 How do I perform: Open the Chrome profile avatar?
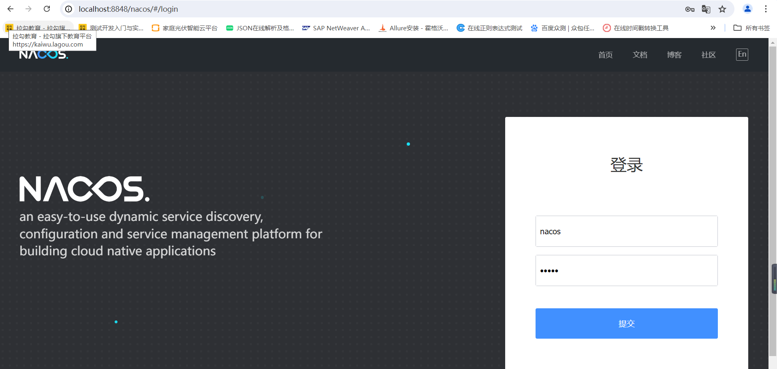747,9
